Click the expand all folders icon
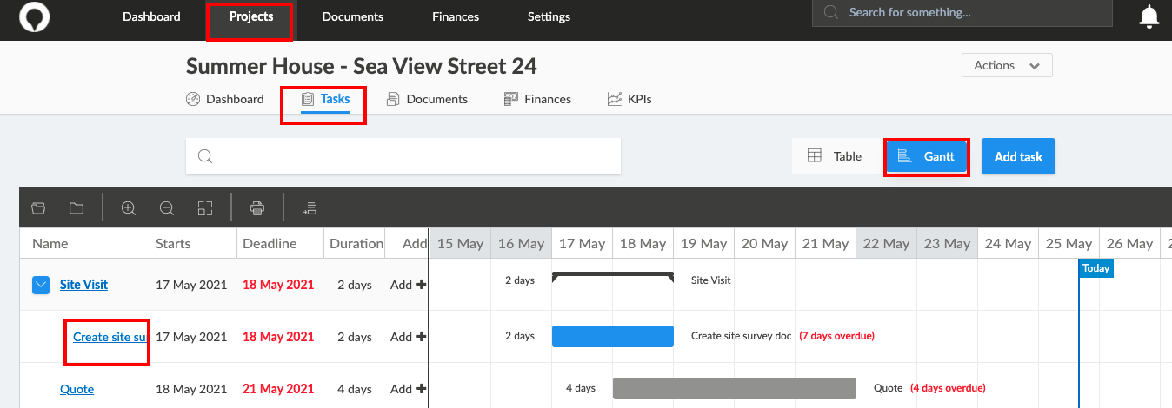 pos(38,208)
